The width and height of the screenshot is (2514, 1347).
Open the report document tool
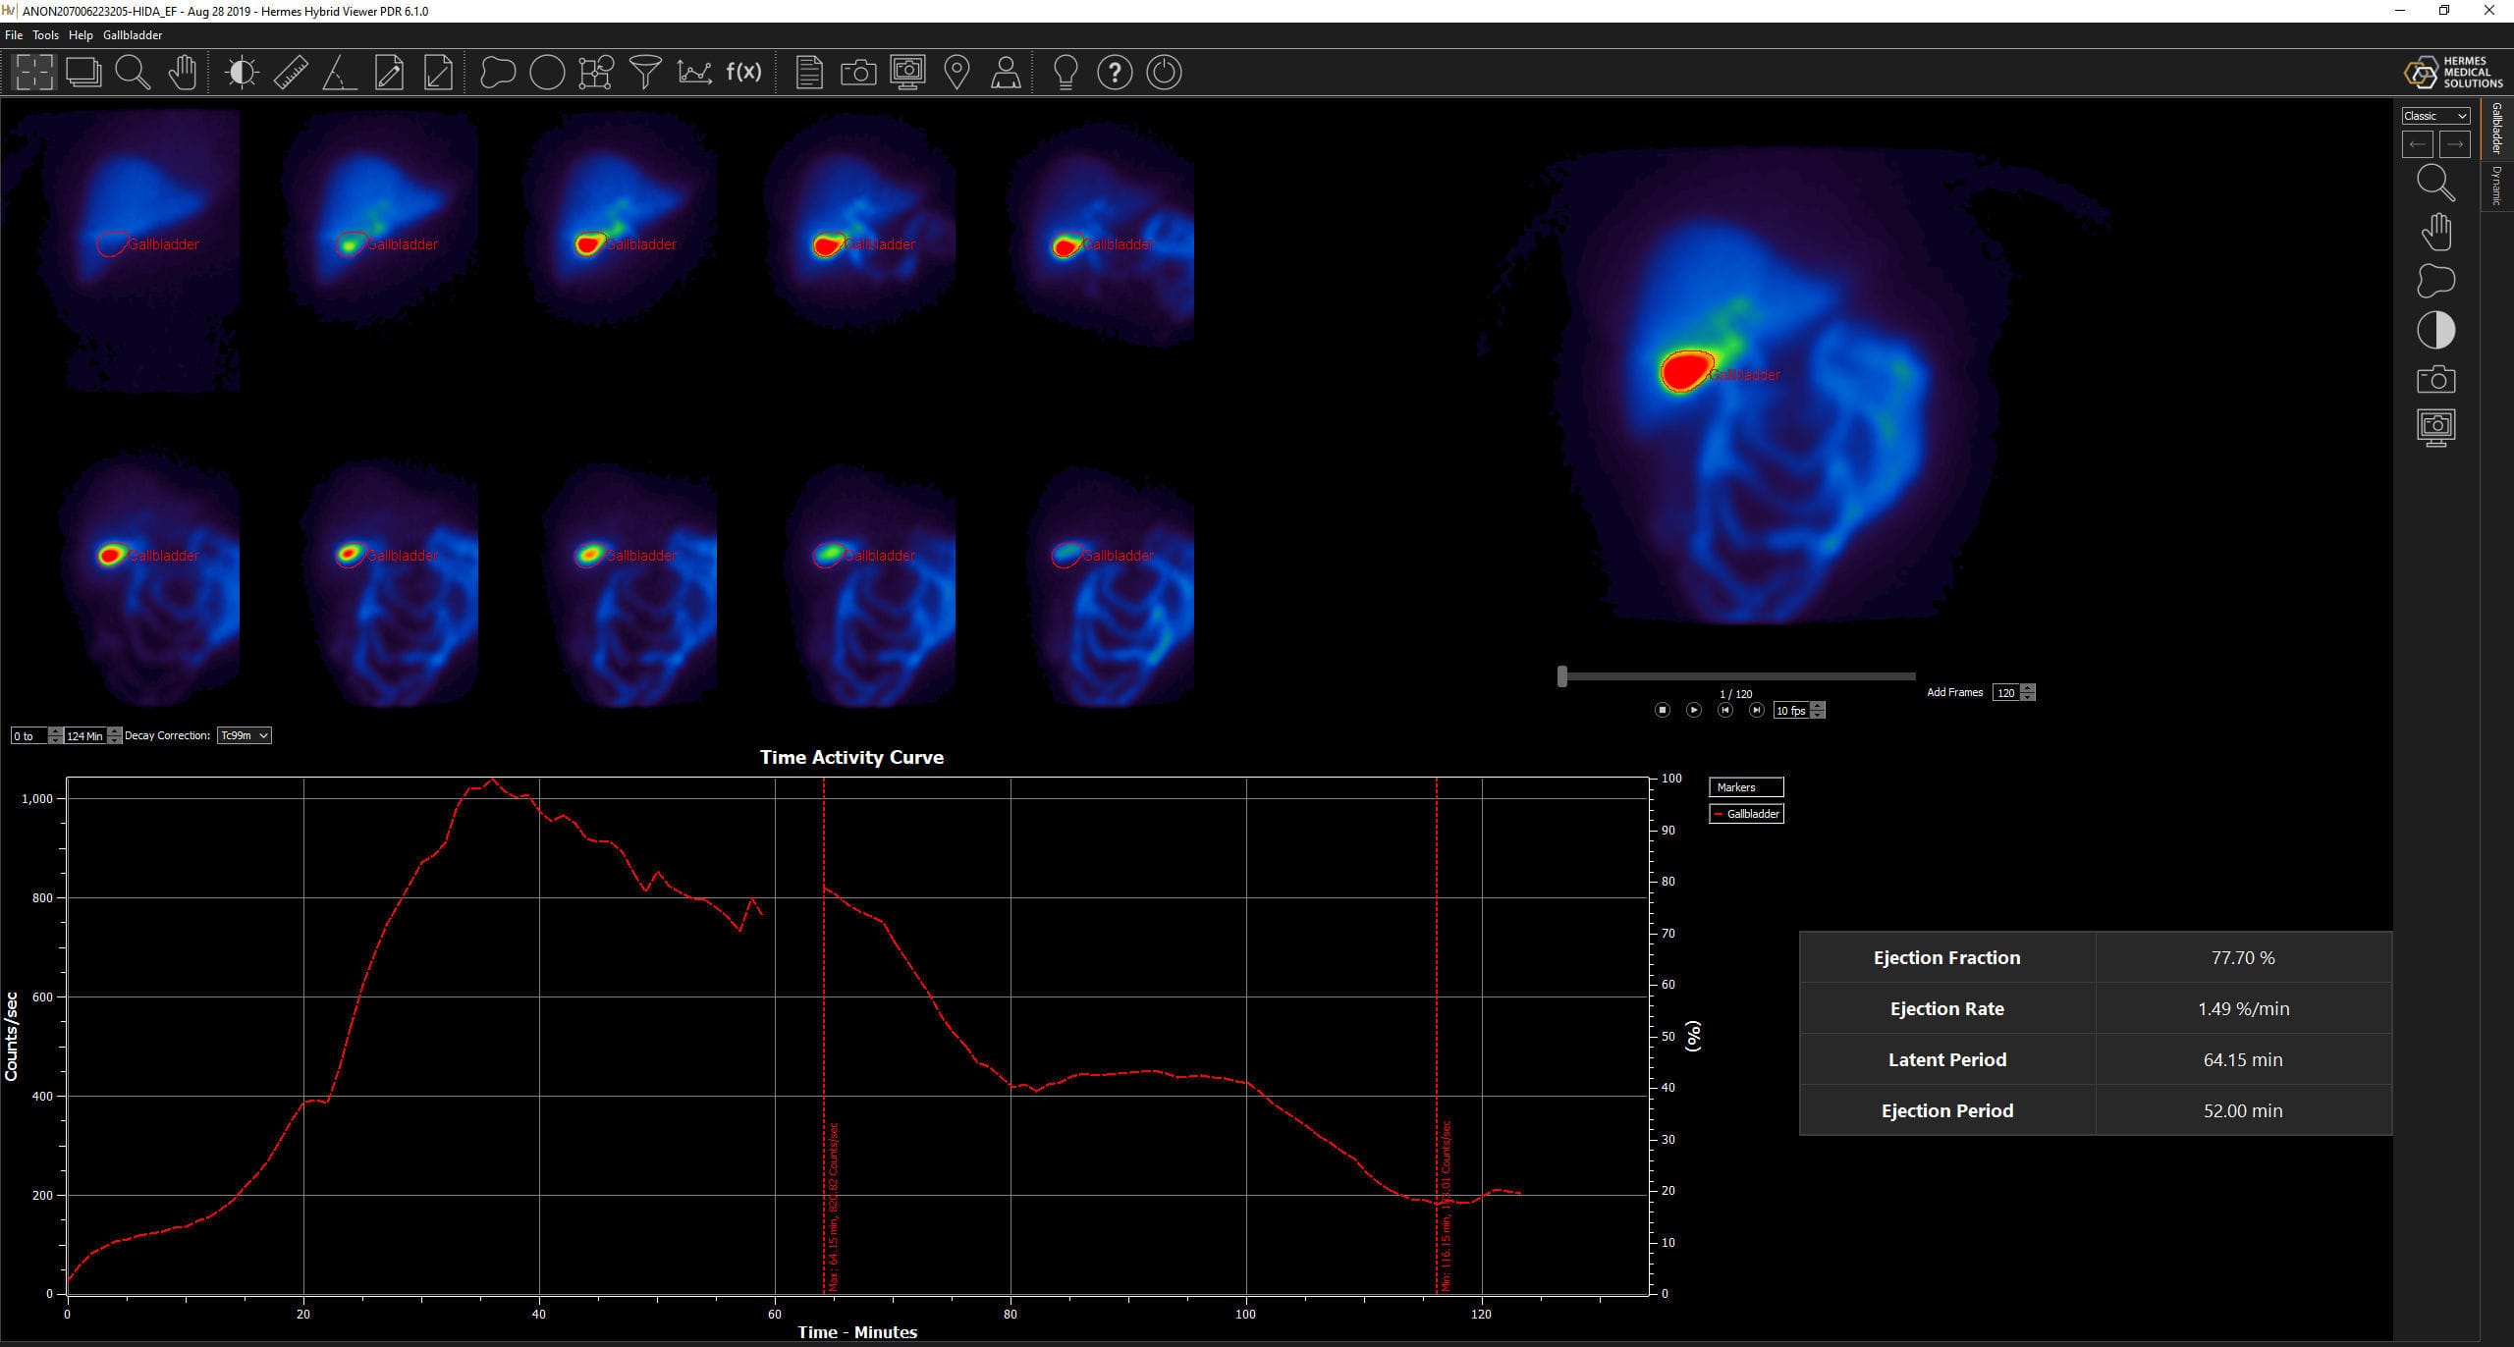click(809, 72)
